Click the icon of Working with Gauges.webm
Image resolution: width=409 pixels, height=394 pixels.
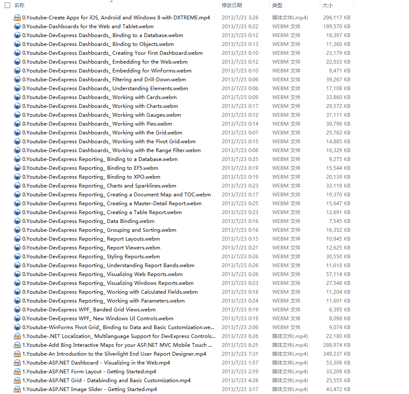17,115
